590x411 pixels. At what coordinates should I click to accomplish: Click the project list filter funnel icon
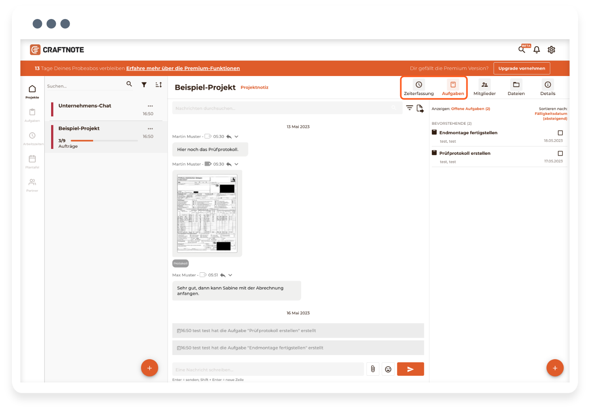144,85
